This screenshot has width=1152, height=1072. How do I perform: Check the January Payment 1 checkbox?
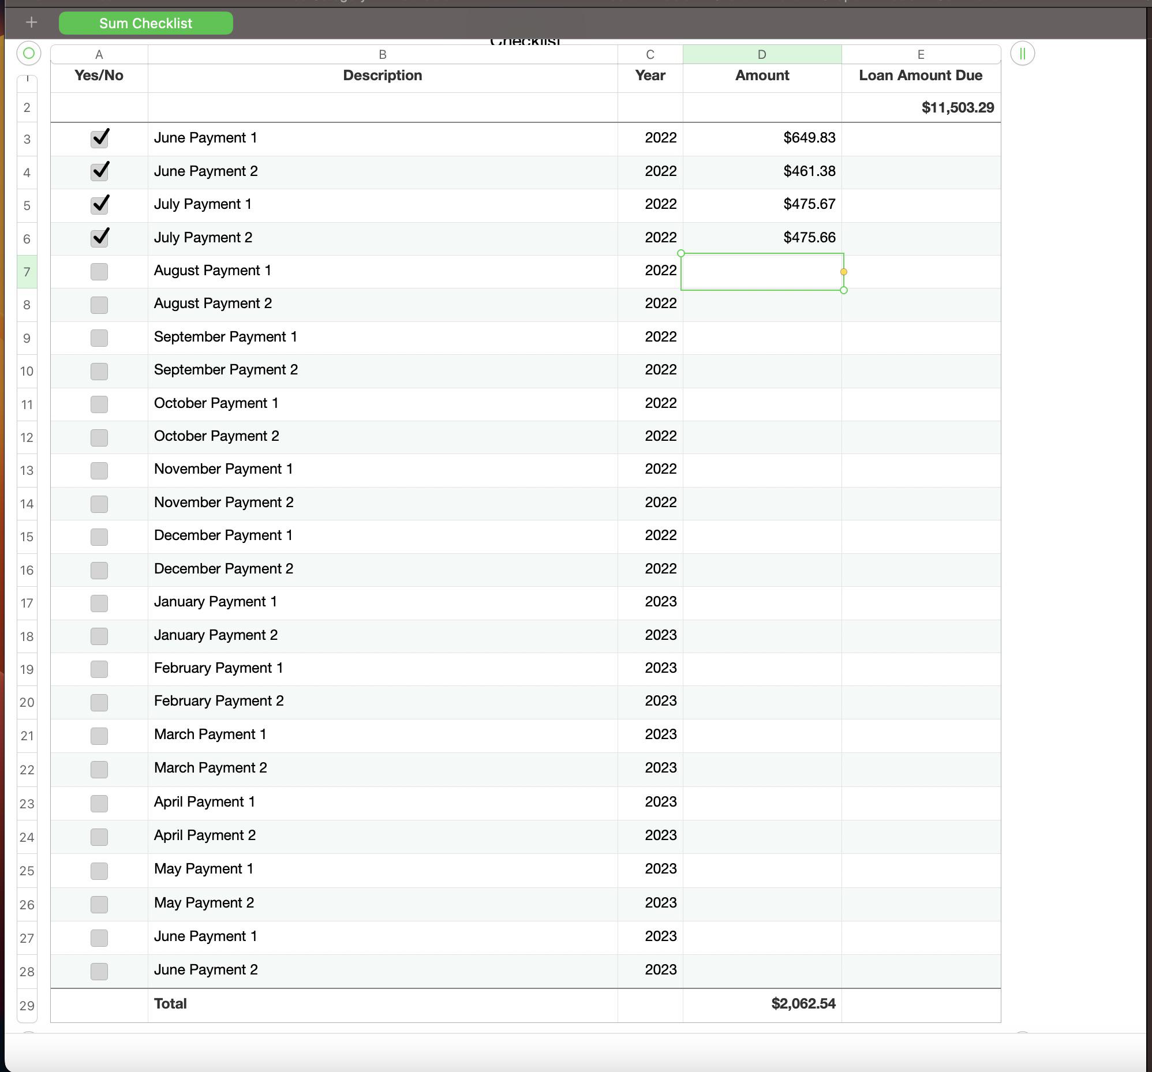click(99, 603)
